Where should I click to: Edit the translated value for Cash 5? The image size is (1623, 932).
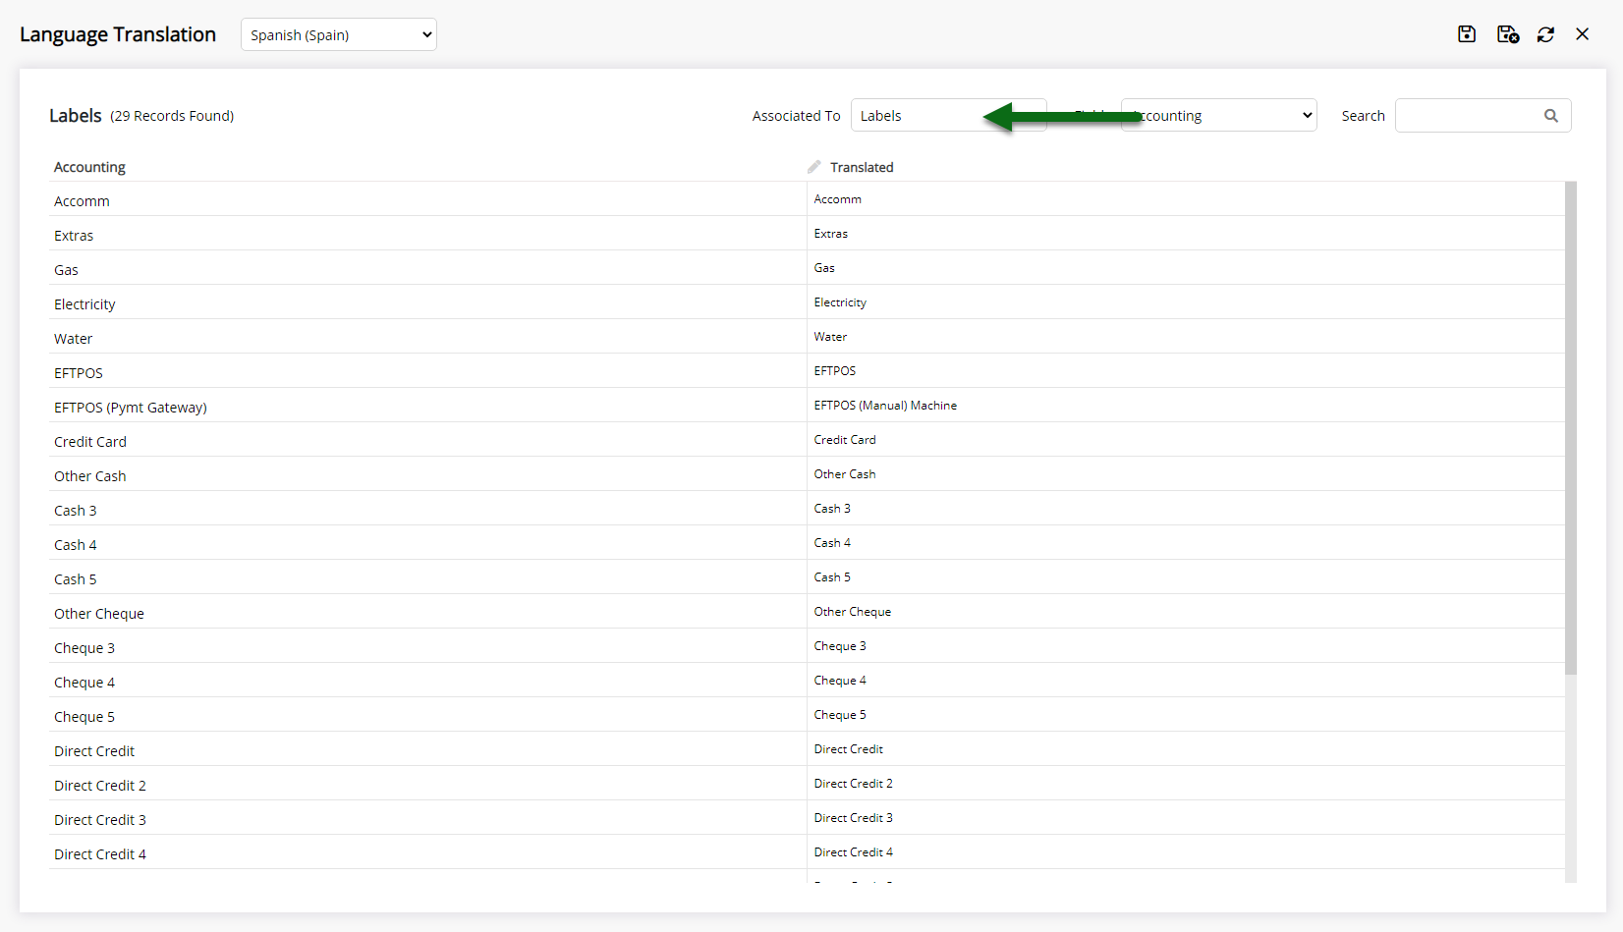1186,577
